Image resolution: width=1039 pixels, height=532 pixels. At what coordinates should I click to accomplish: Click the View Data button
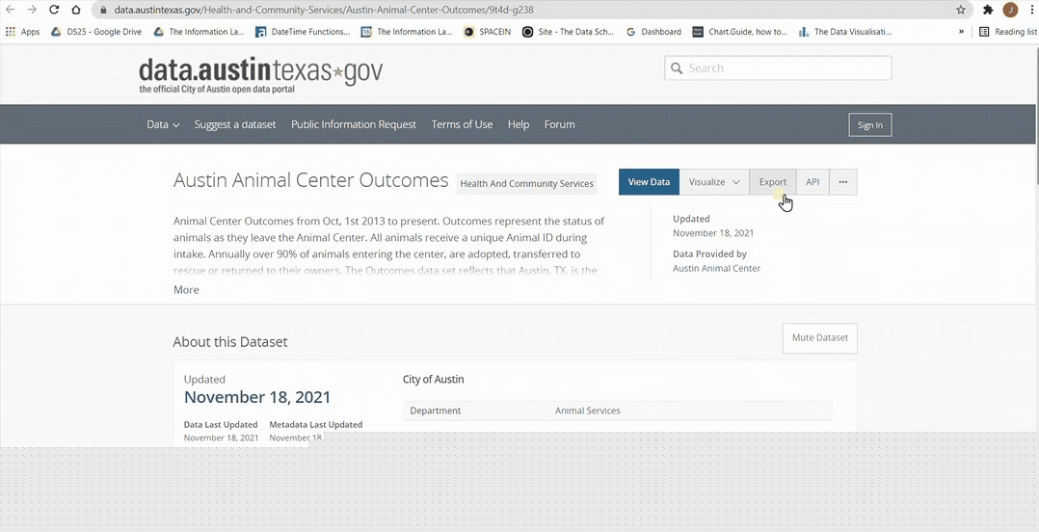(649, 182)
